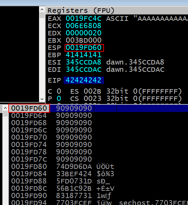Screen dimensions: 188x205
Task: Click stack value 74D9D6DA
Action: click(x=74, y=166)
